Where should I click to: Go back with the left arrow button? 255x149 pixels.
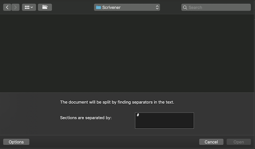click(x=7, y=7)
